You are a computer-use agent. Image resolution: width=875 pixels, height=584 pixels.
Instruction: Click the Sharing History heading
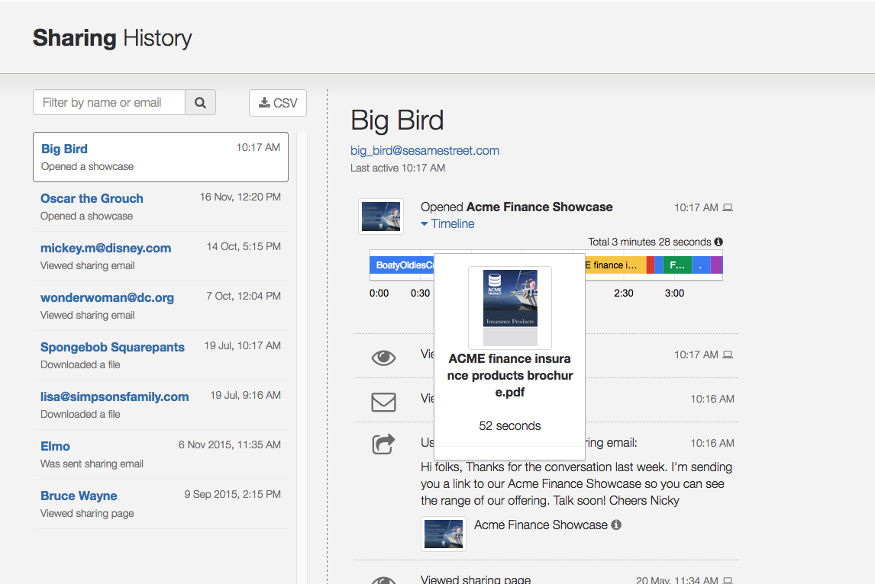click(x=112, y=38)
